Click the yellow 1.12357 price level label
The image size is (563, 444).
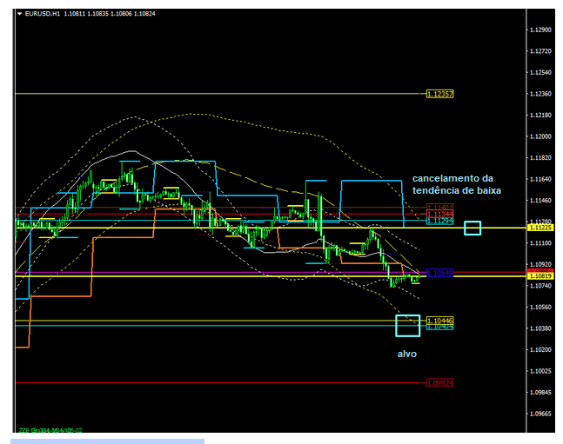click(439, 94)
